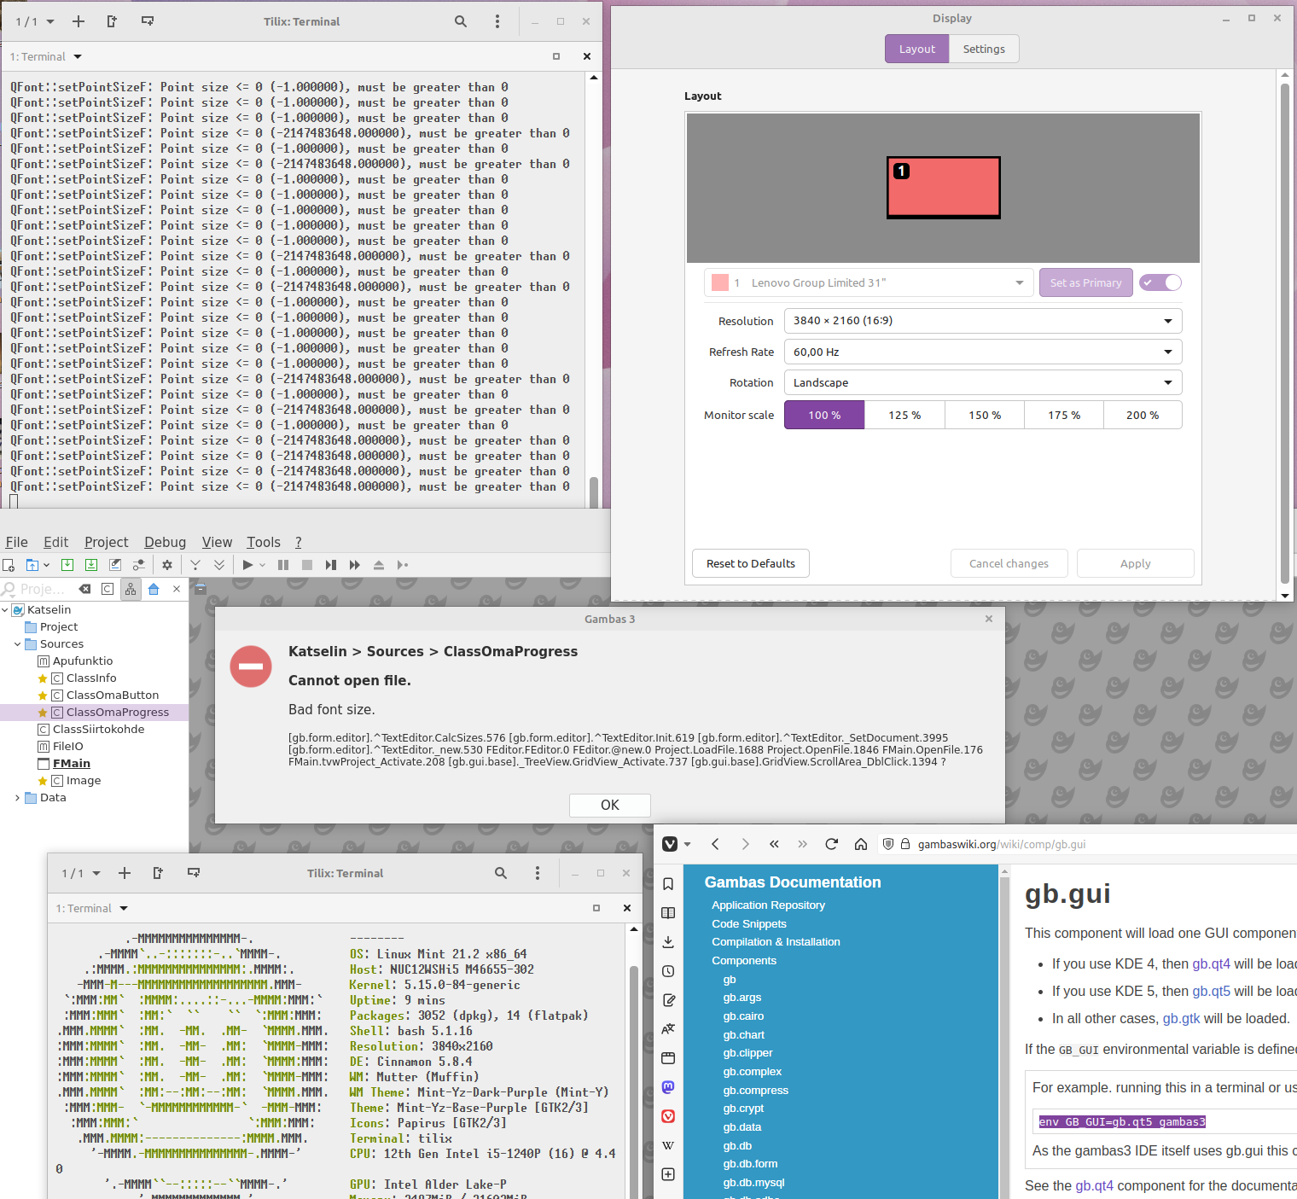Open the Refresh Rate dropdown
The height and width of the screenshot is (1199, 1297).
click(x=983, y=352)
